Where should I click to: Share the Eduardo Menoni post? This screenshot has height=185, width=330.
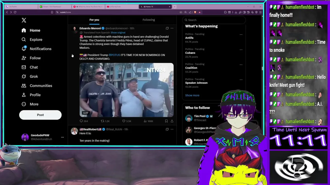click(172, 121)
